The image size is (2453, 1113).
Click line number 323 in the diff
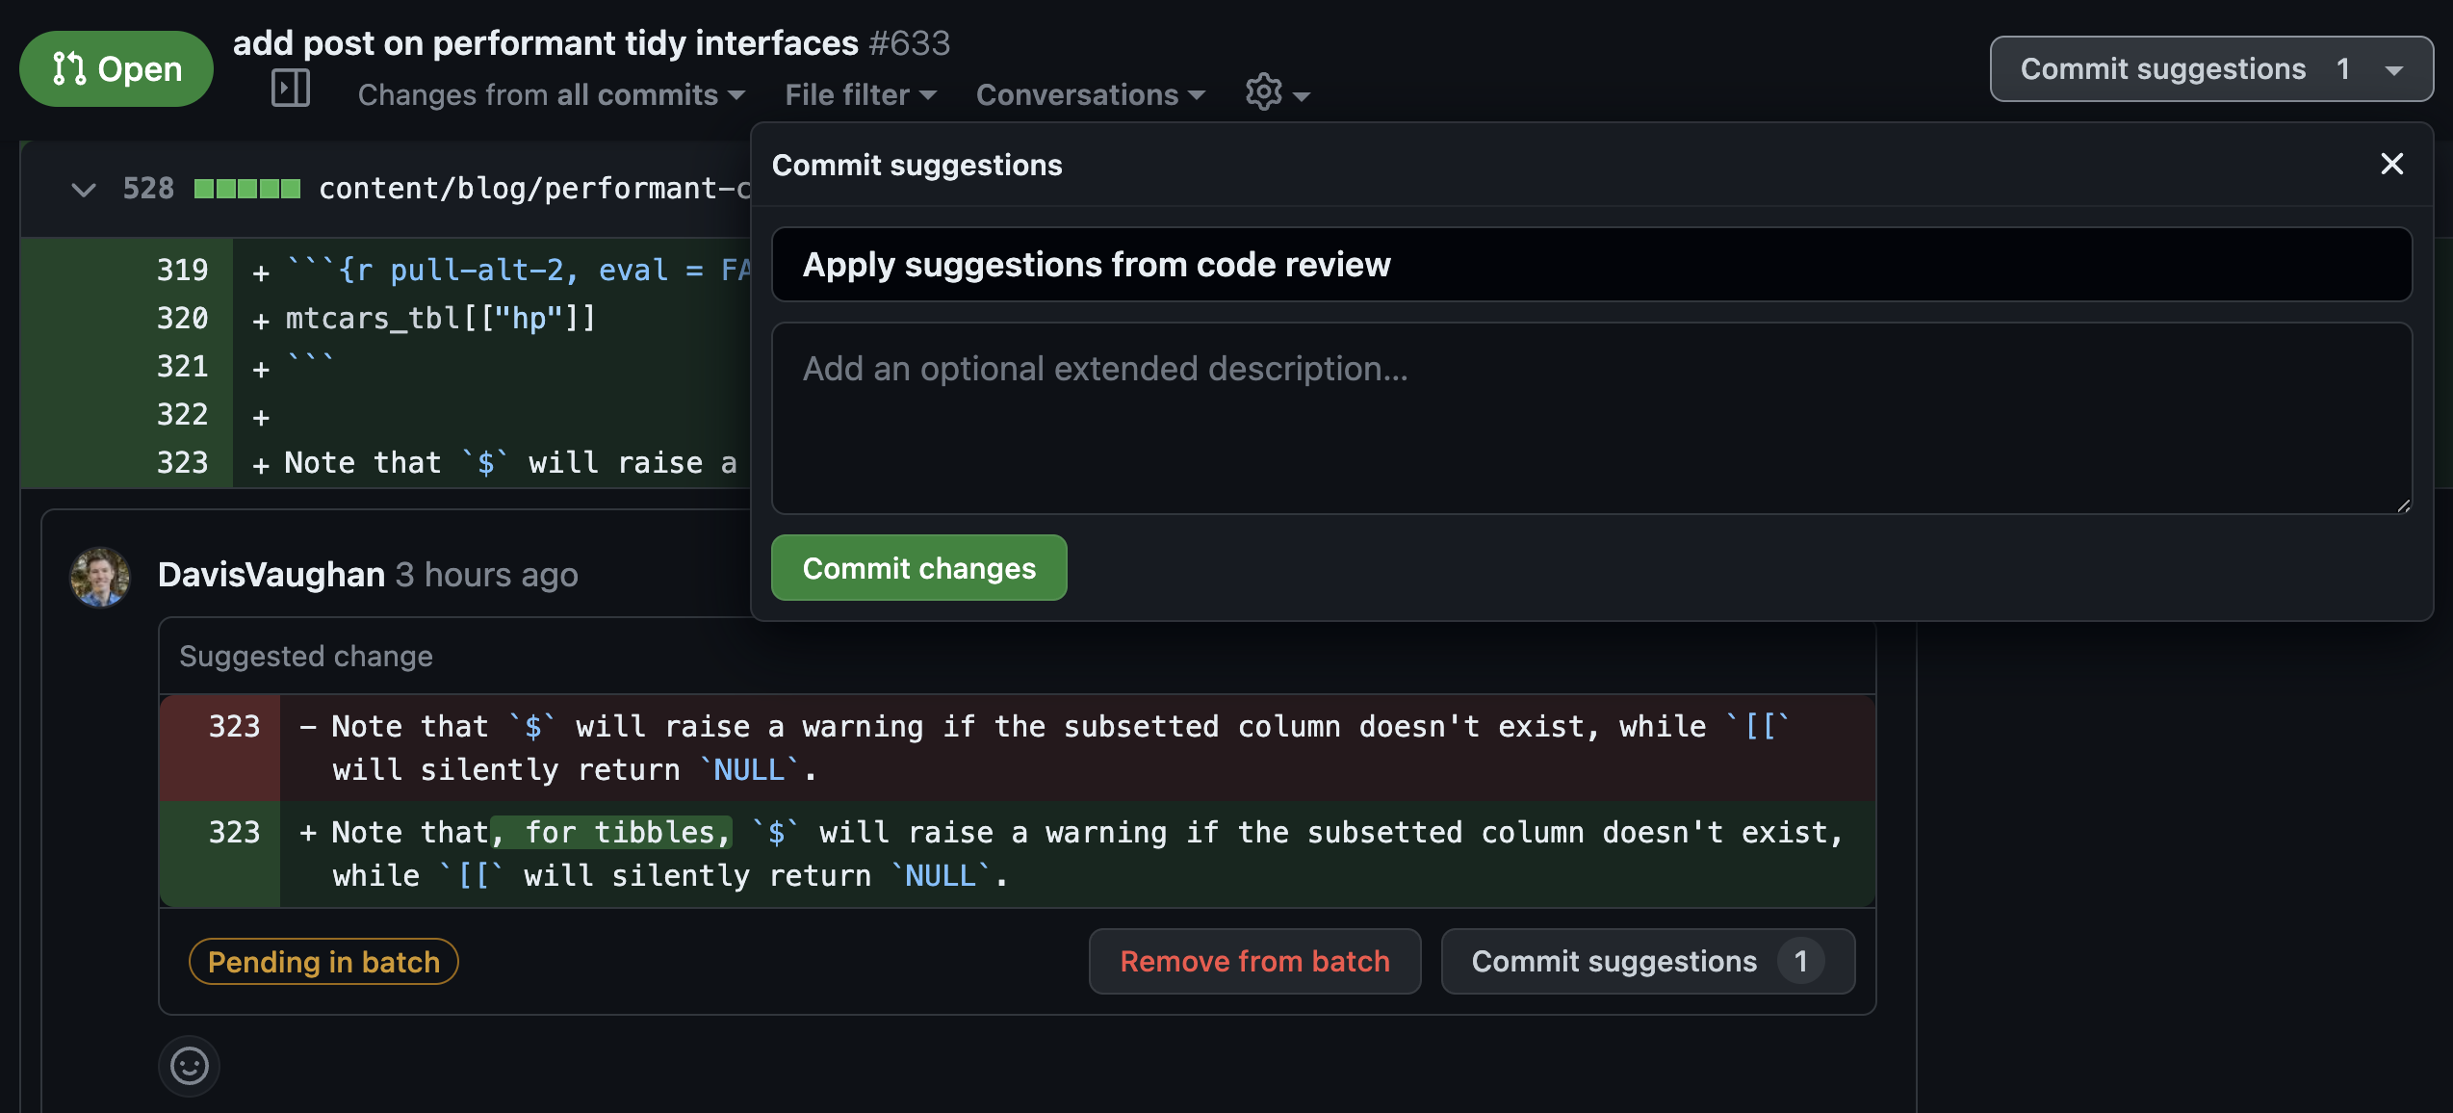(x=182, y=463)
